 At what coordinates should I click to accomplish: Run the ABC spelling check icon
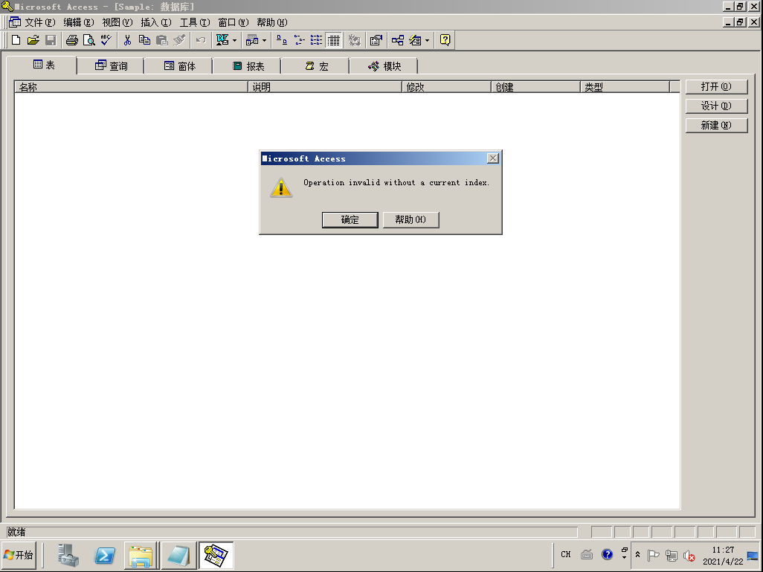pyautogui.click(x=106, y=40)
